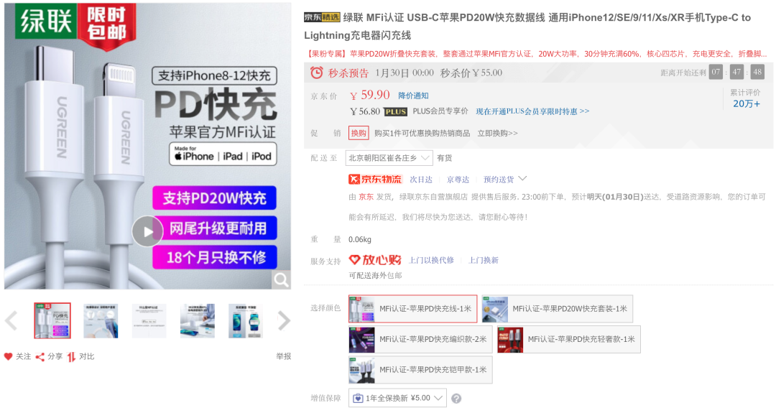Screen dimensions: 776x408
Task: Select the second product thumbnail
Action: [101, 320]
